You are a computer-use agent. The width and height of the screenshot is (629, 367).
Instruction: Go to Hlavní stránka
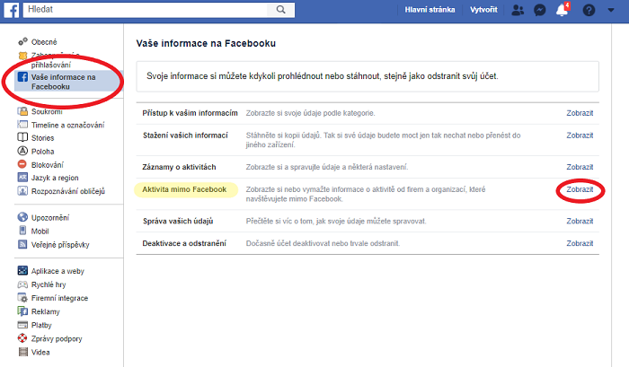coord(430,11)
